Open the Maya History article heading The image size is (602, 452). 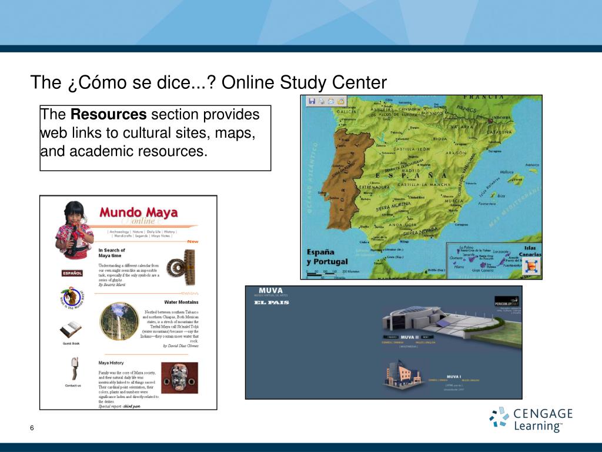pyautogui.click(x=111, y=363)
